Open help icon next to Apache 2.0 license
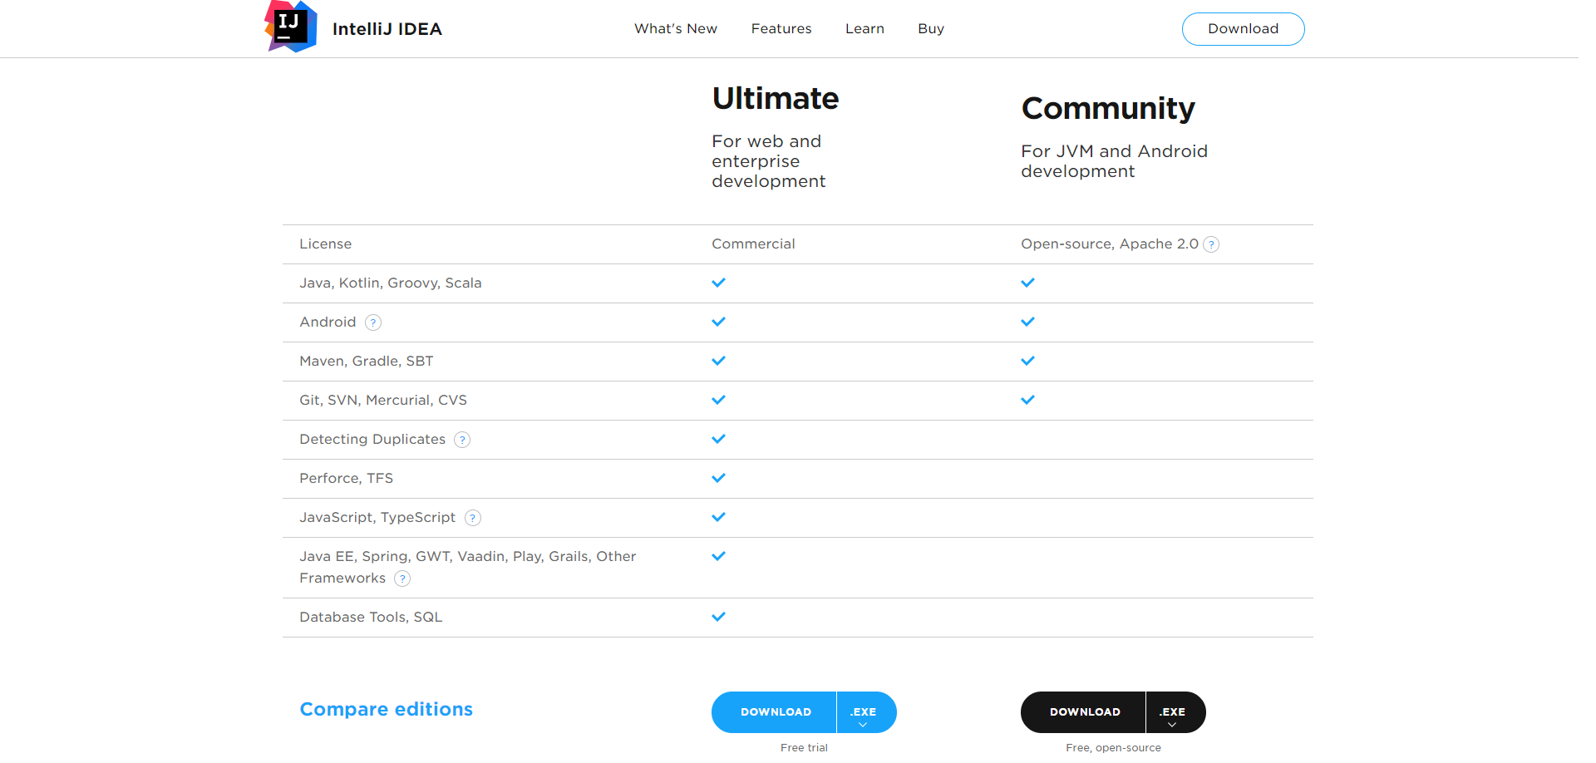The width and height of the screenshot is (1596, 763). tap(1211, 244)
